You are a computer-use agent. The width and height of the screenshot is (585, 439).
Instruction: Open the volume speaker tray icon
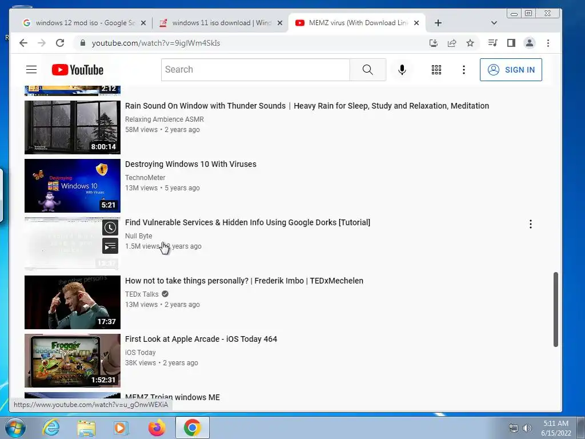tap(527, 428)
